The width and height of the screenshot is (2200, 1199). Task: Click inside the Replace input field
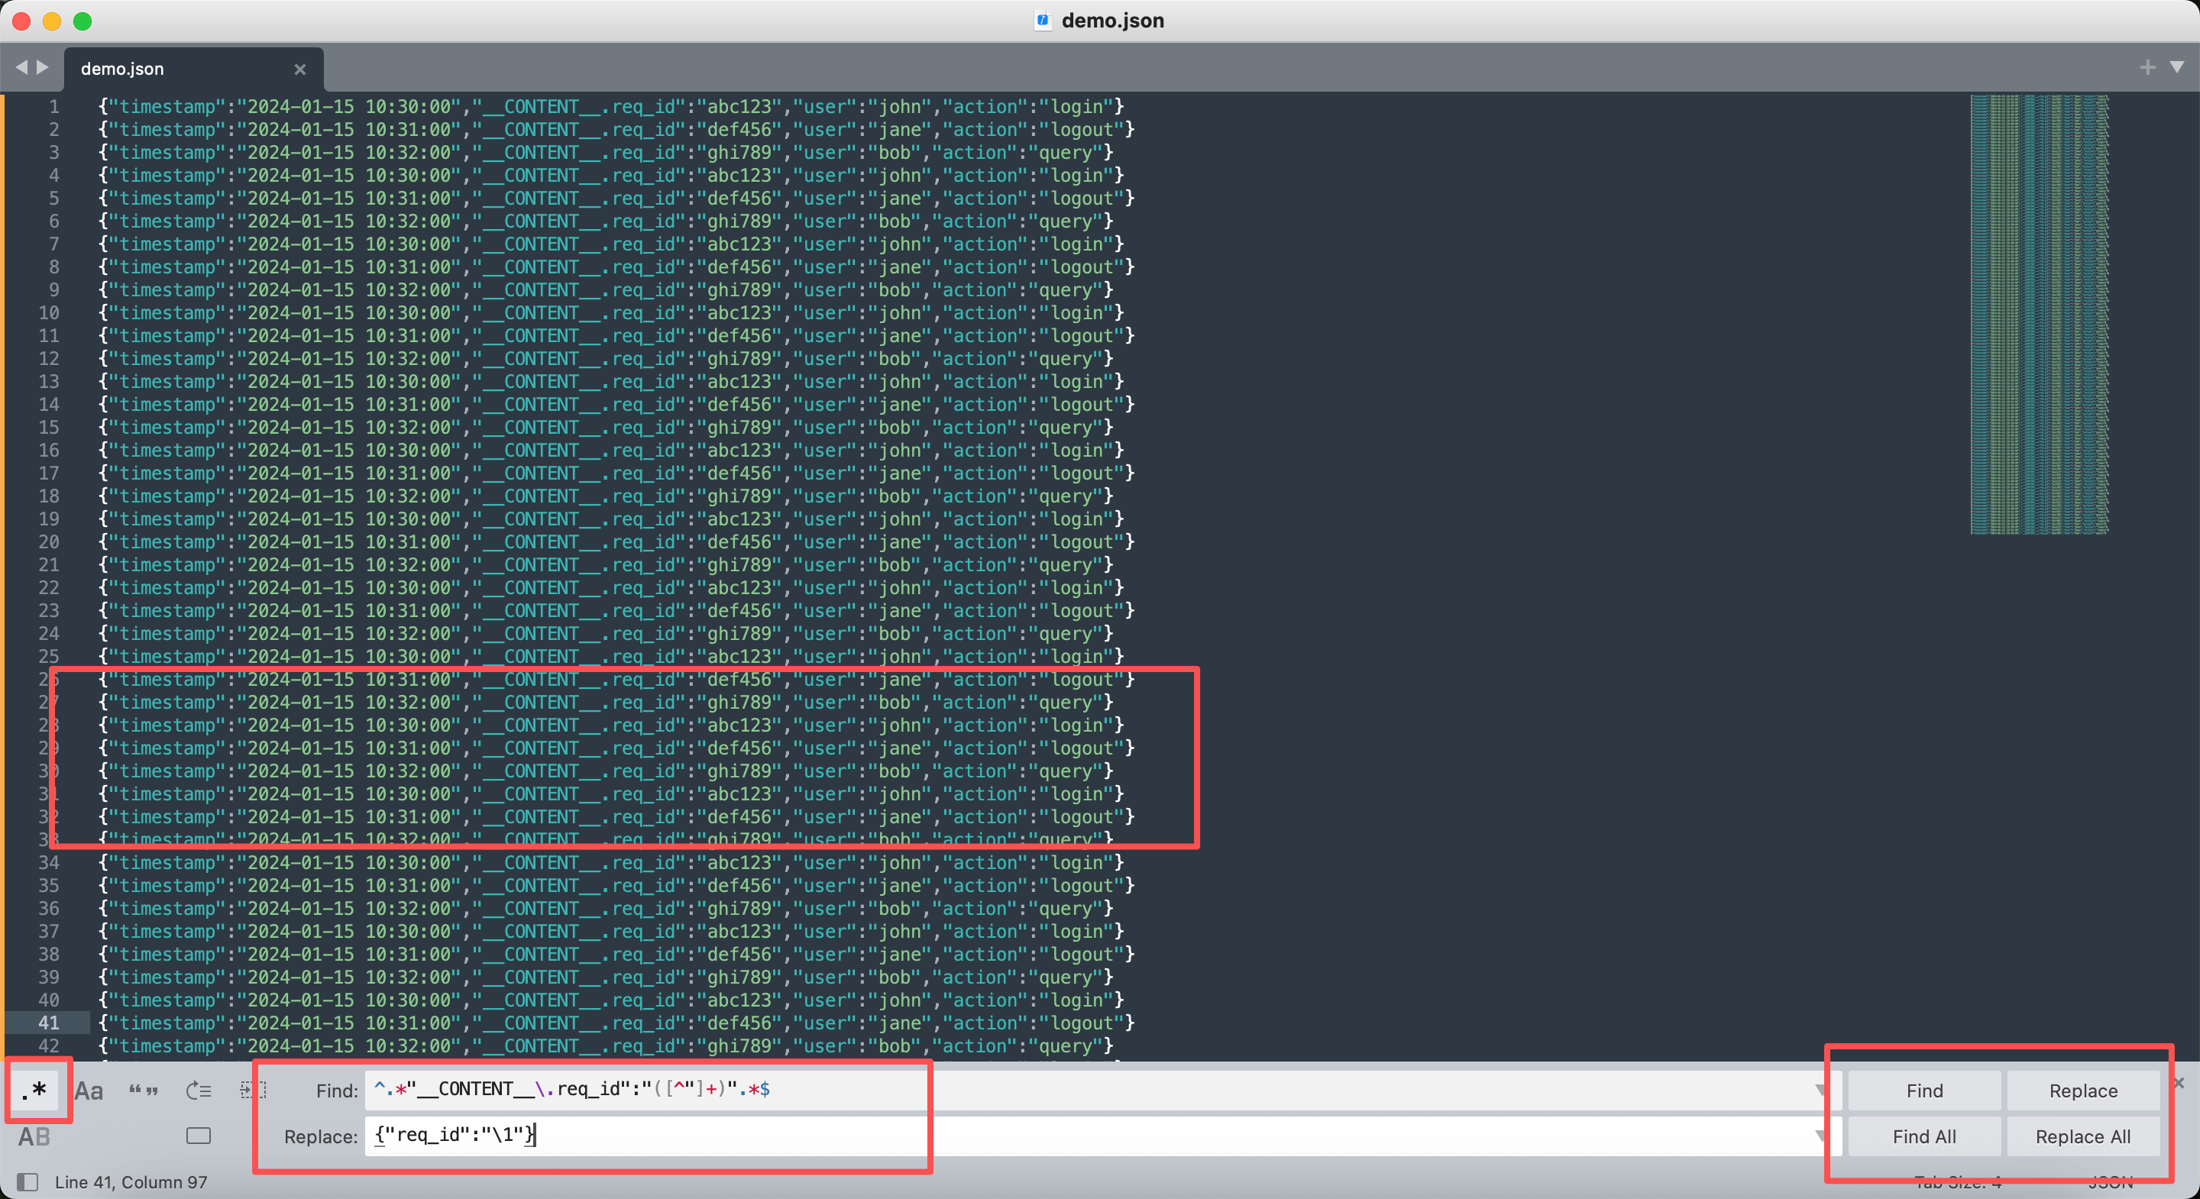[1025, 1136]
